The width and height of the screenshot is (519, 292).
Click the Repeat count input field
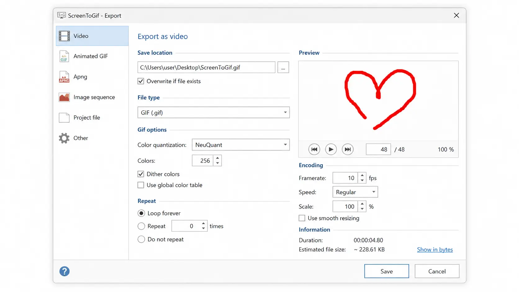pyautogui.click(x=186, y=226)
